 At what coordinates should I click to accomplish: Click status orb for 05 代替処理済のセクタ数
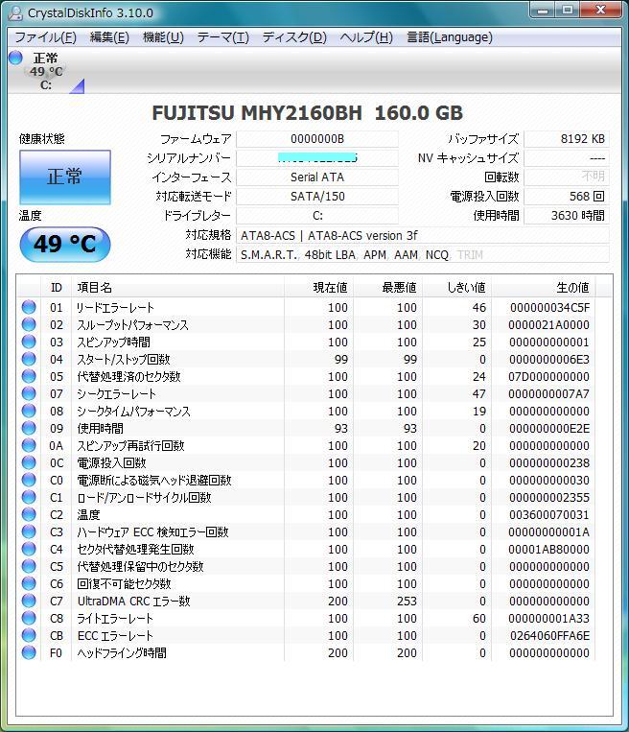[29, 376]
